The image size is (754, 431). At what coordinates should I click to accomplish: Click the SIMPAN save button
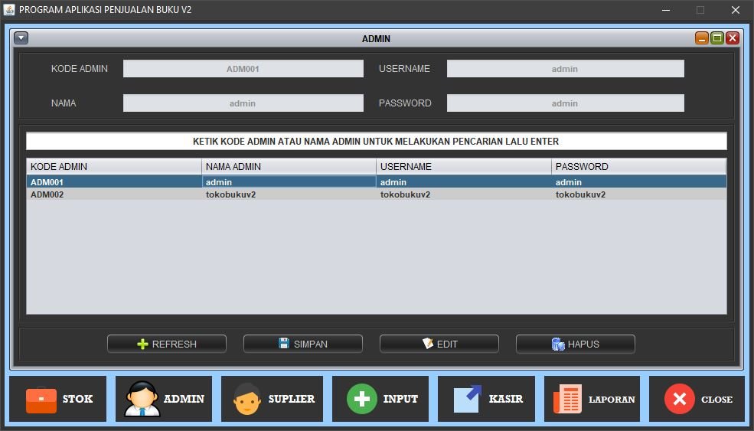point(303,344)
